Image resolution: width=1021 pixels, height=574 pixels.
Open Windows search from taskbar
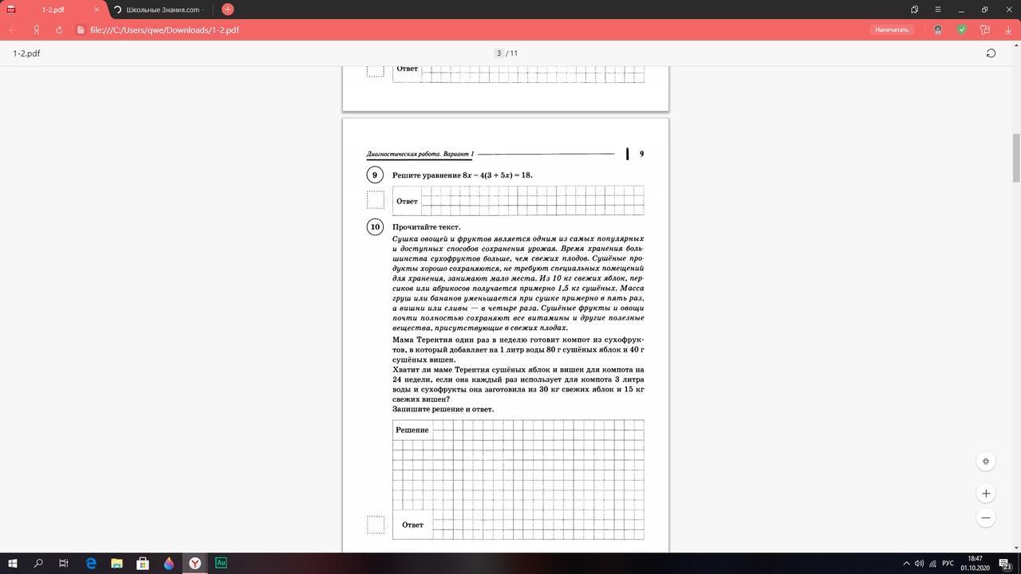pos(38,563)
